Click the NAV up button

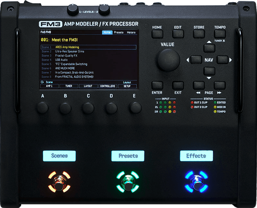point(209,48)
